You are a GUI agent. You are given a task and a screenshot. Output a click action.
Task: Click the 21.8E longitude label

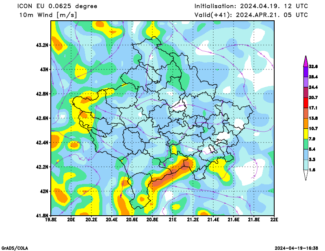click(x=254, y=220)
